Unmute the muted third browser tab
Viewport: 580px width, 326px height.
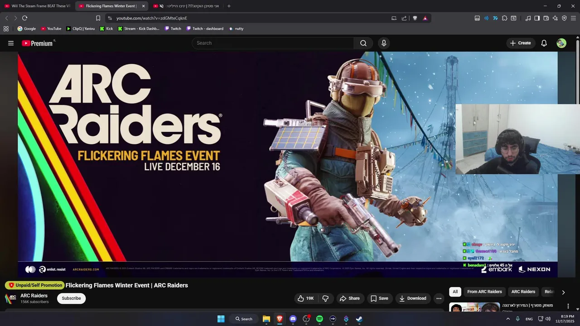162,6
